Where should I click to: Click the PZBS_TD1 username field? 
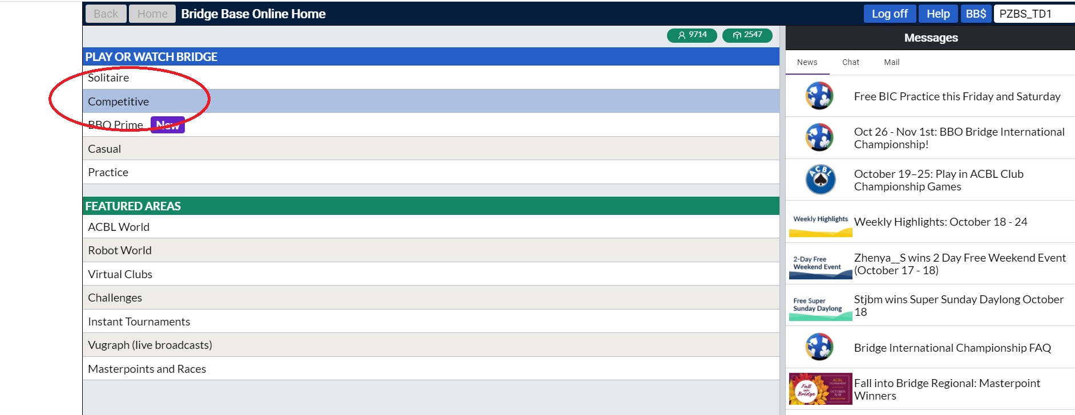[x=1033, y=14]
